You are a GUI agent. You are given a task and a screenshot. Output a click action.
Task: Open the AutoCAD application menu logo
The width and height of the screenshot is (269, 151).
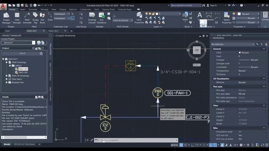[3, 7]
